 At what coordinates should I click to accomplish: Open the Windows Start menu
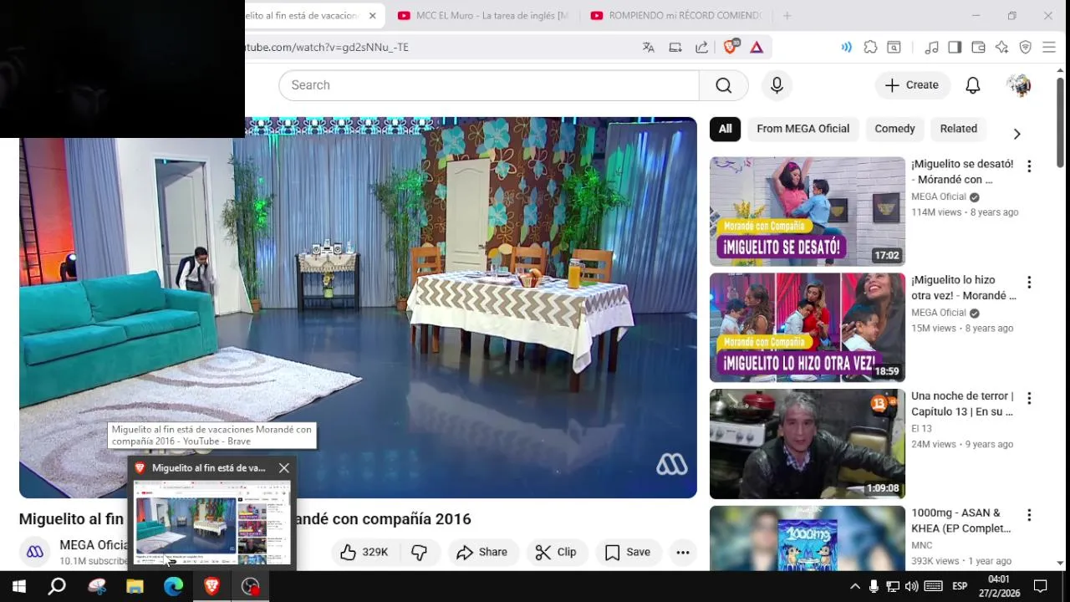18,586
